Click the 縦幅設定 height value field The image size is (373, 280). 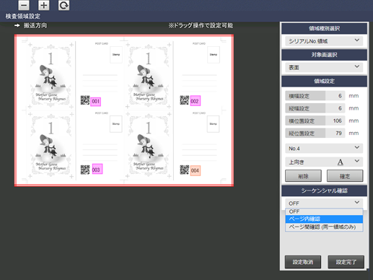[x=335, y=108]
